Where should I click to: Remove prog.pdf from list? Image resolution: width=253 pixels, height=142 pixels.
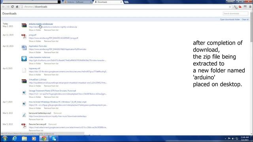pyautogui.click(x=51, y=41)
